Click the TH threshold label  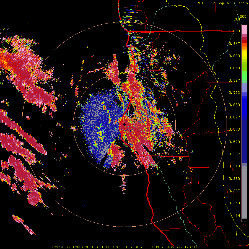(x=238, y=216)
